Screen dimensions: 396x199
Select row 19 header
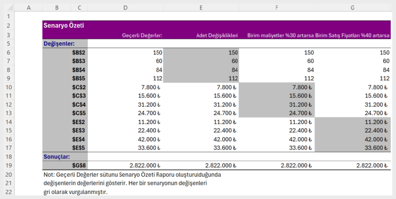[x=9, y=165]
